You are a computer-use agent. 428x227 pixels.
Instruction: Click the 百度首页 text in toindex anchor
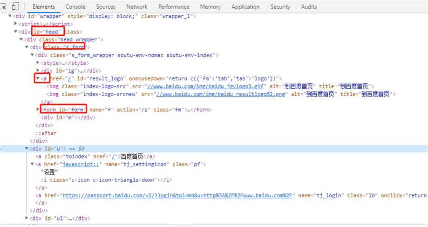[x=132, y=156]
